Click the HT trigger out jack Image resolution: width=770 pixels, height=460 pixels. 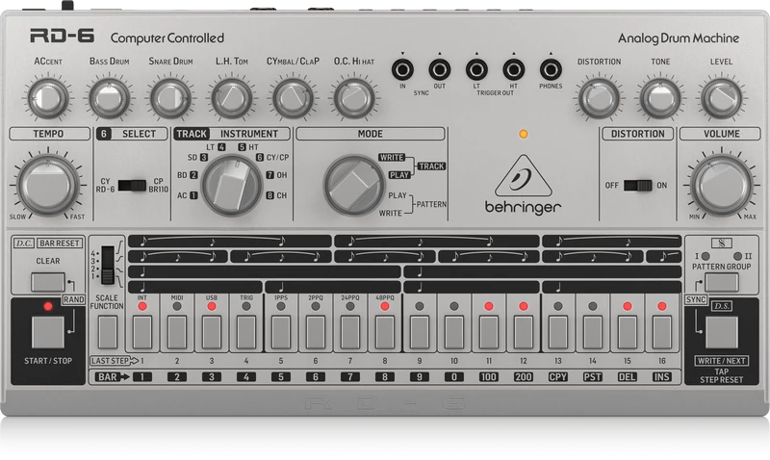click(513, 70)
